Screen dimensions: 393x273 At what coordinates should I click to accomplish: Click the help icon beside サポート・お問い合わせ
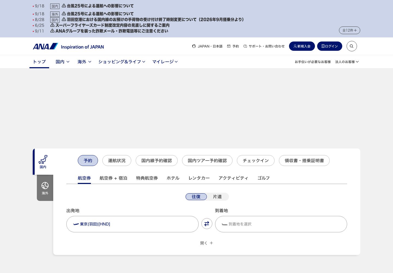[245, 46]
